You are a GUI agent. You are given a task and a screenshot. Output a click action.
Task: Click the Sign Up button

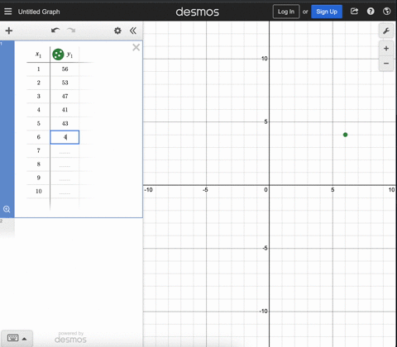(x=327, y=12)
